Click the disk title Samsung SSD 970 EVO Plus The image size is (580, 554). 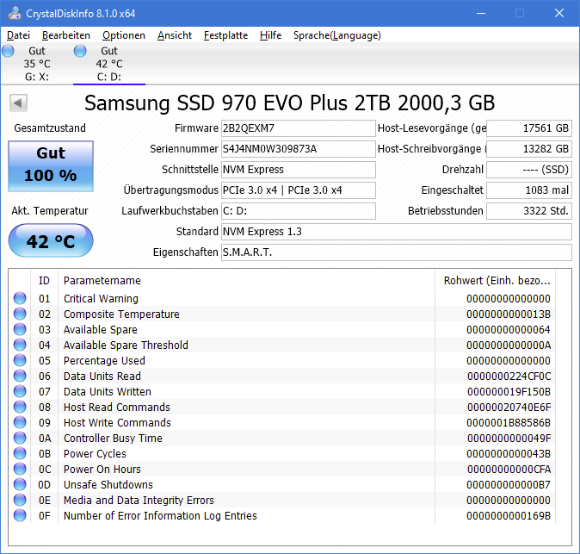coord(289,103)
